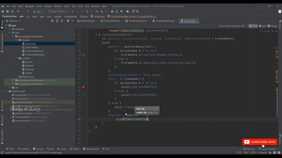Toggle Live Edit of literals ON
Screen dimensions: 282x158
point(233,26)
